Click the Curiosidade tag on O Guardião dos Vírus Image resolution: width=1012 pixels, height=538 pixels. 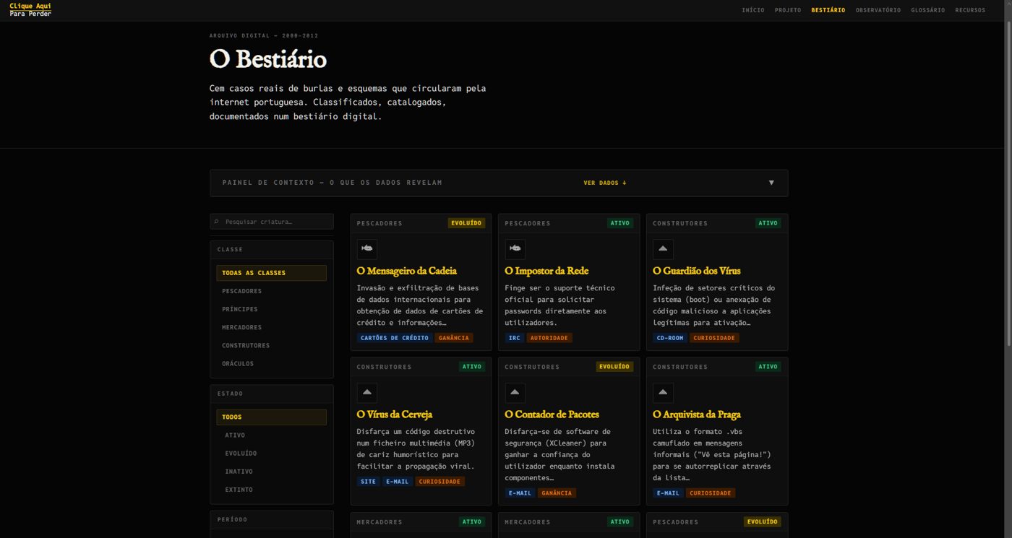click(x=714, y=338)
